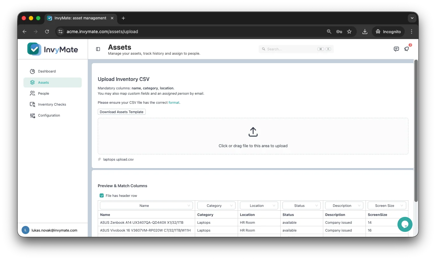Click the ScreenSize header cell
The height and width of the screenshot is (260, 436).
click(387, 215)
